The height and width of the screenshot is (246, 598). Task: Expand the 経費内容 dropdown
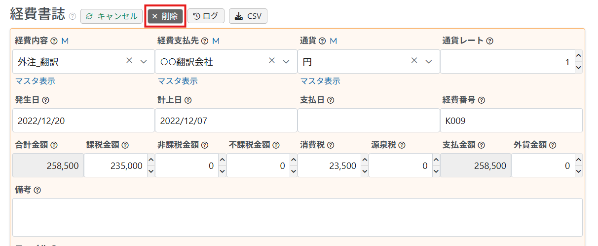pyautogui.click(x=144, y=61)
